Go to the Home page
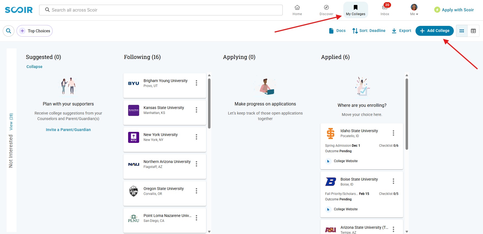This screenshot has height=234, width=483. 297,10
